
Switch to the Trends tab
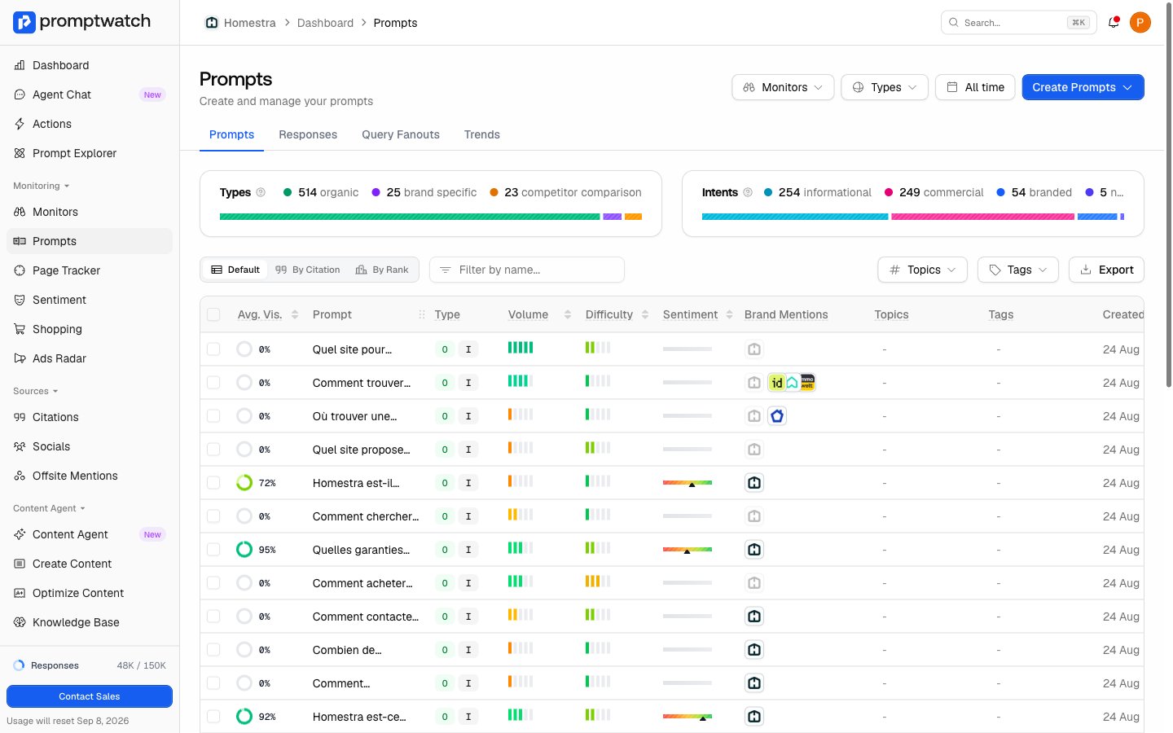(482, 134)
